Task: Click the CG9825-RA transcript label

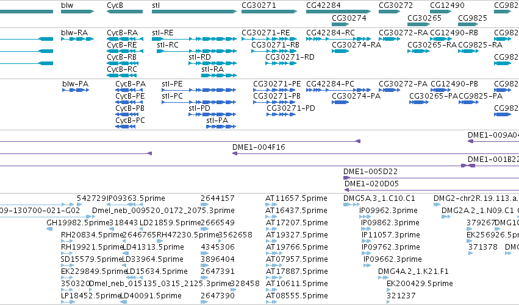Action: point(481,45)
